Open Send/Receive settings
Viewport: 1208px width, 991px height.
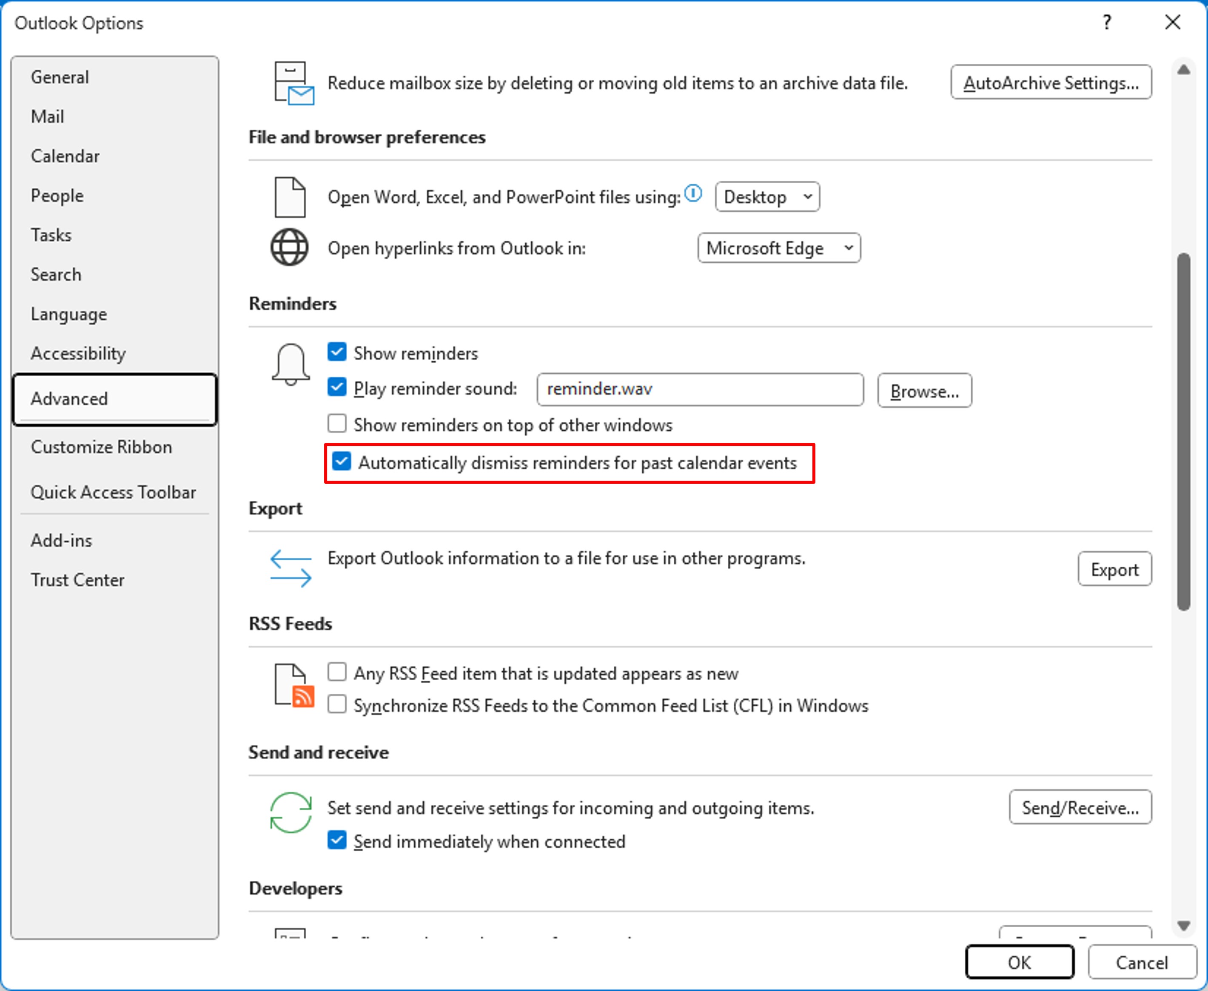pyautogui.click(x=1080, y=807)
